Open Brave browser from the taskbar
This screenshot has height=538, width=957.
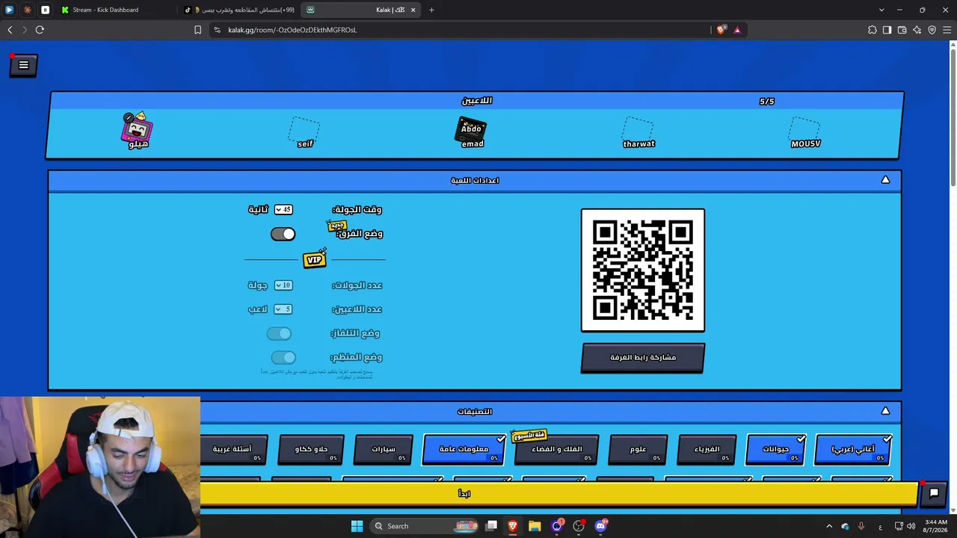513,526
